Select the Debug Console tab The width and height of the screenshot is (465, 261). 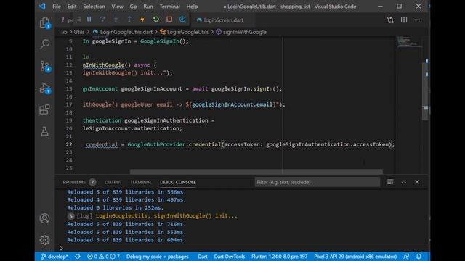pos(177,182)
